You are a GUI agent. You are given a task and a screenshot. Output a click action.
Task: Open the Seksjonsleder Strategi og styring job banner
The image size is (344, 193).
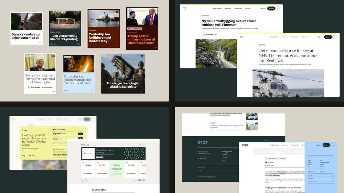[114, 154]
